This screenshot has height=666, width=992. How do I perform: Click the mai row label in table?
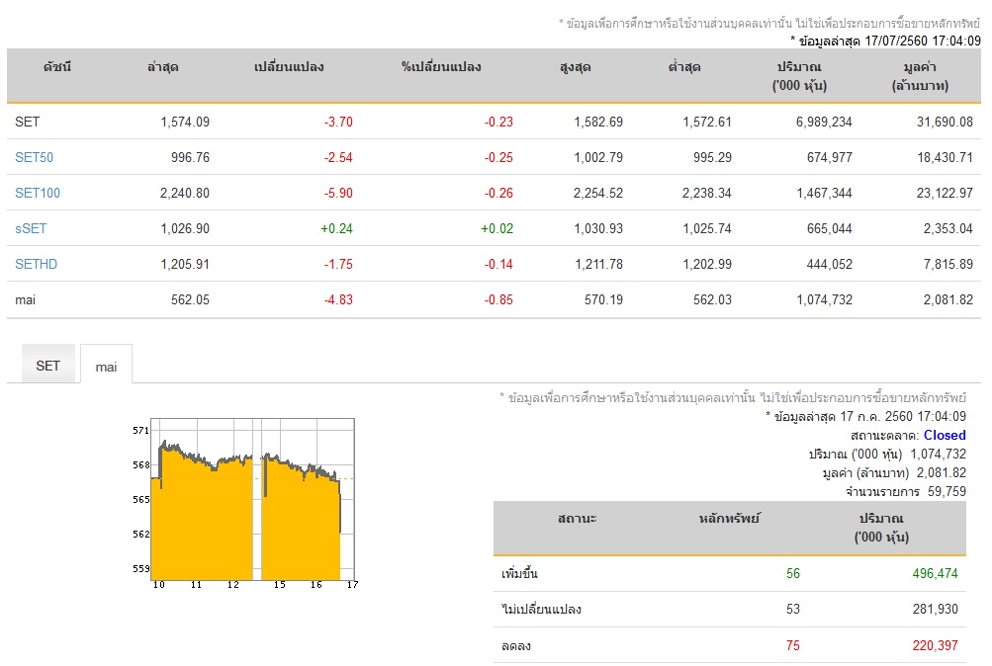click(x=26, y=300)
